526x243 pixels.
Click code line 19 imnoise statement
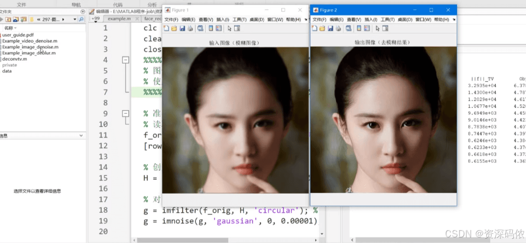(x=230, y=221)
